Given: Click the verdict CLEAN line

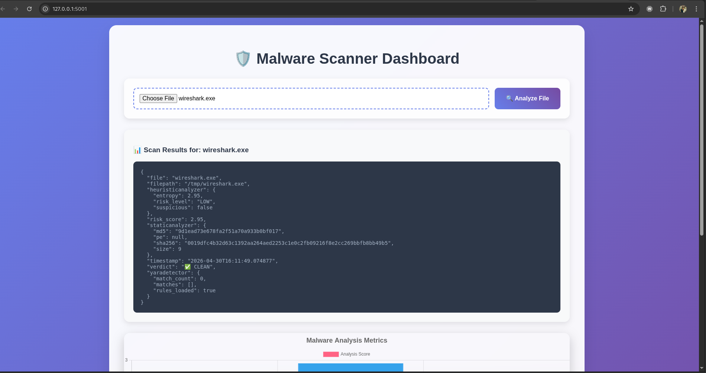Looking at the screenshot, I should pyautogui.click(x=181, y=267).
